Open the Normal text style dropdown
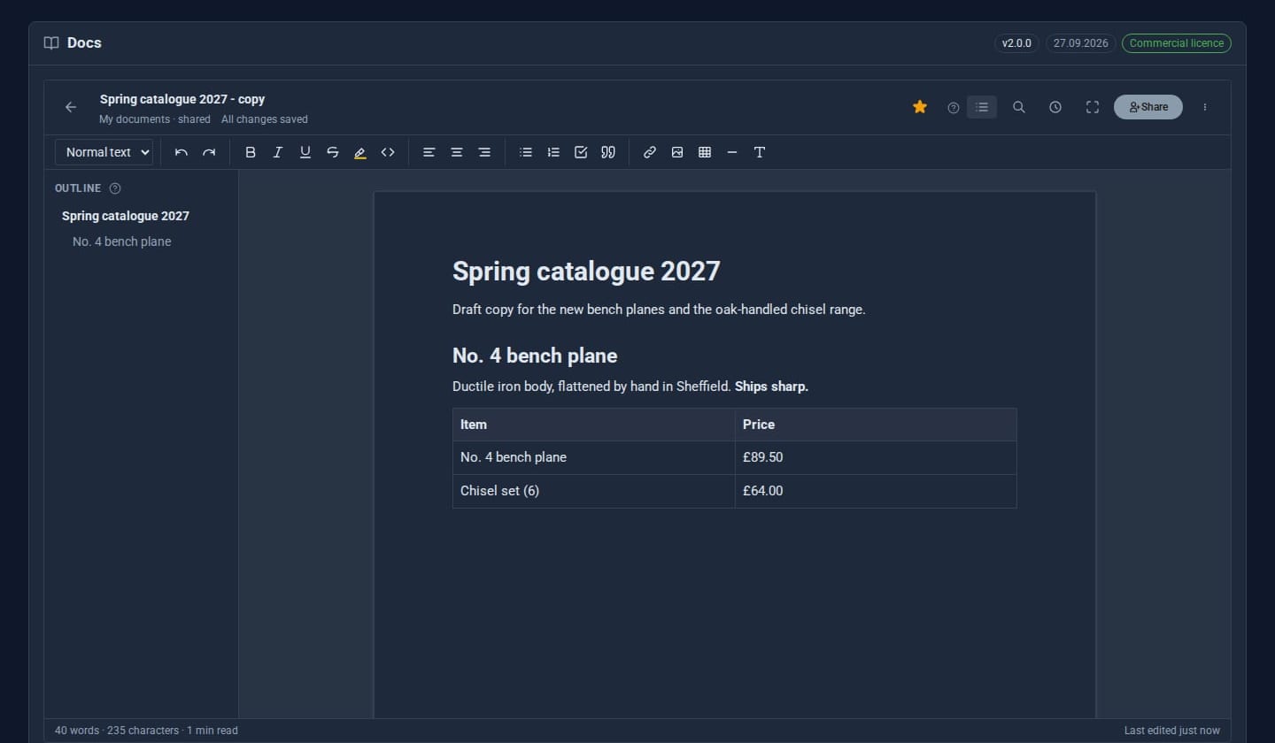The image size is (1275, 743). pyautogui.click(x=104, y=152)
